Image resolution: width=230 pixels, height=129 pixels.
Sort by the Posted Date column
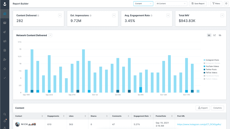(172, 116)
